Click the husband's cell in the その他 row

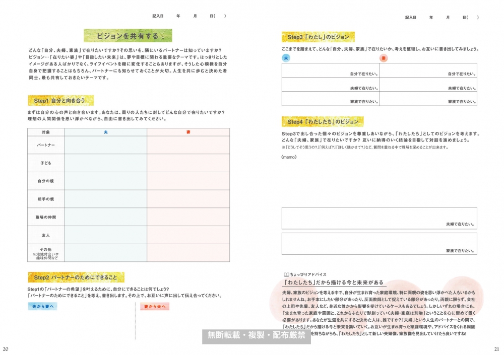[106, 253]
